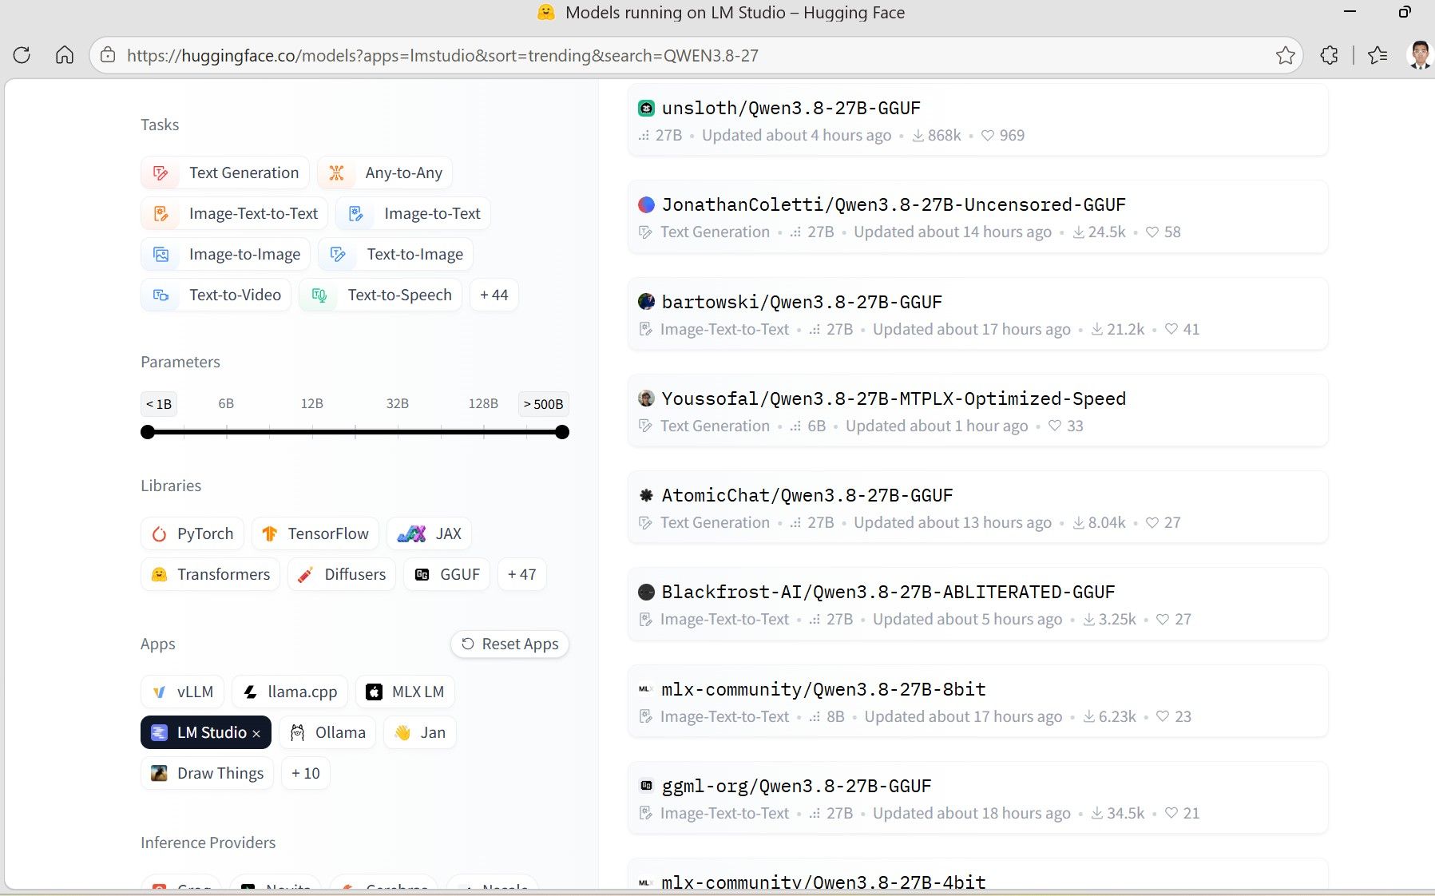Click the download icon beside 868k
Viewport: 1435px width, 896px height.
tap(918, 136)
